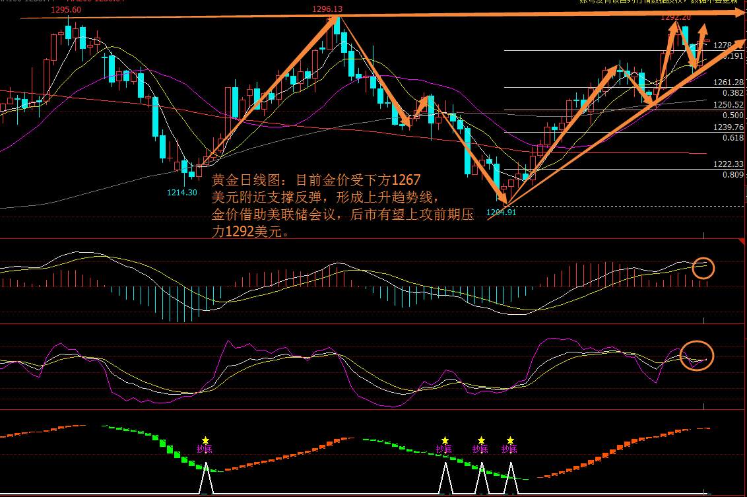This screenshot has width=747, height=497.
Task: Select the 0.382 retracement ratio label
Action: tap(732, 93)
